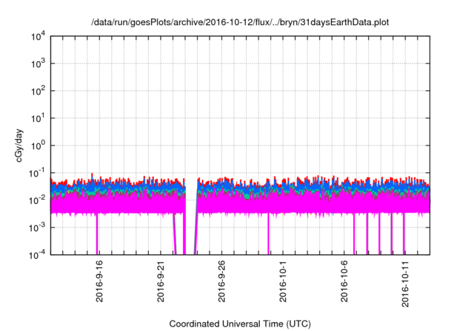Click the 10^3 y-axis tick label
474x331 pixels.
(x=37, y=64)
